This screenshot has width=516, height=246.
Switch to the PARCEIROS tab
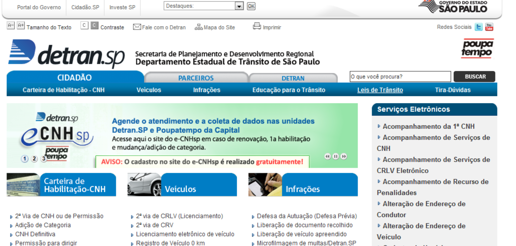pyautogui.click(x=196, y=78)
